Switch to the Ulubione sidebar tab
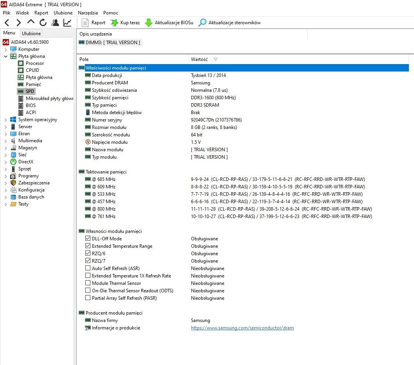The height and width of the screenshot is (365, 414). click(x=31, y=34)
